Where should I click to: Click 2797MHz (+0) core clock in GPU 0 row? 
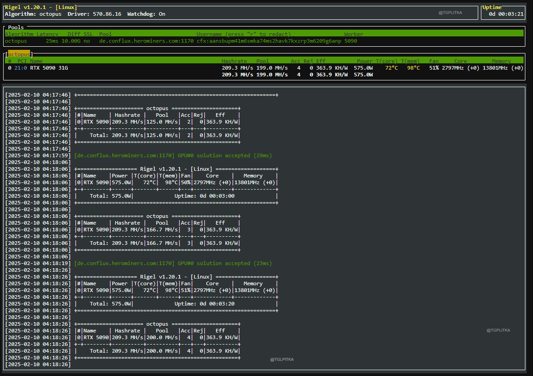pyautogui.click(x=460, y=68)
